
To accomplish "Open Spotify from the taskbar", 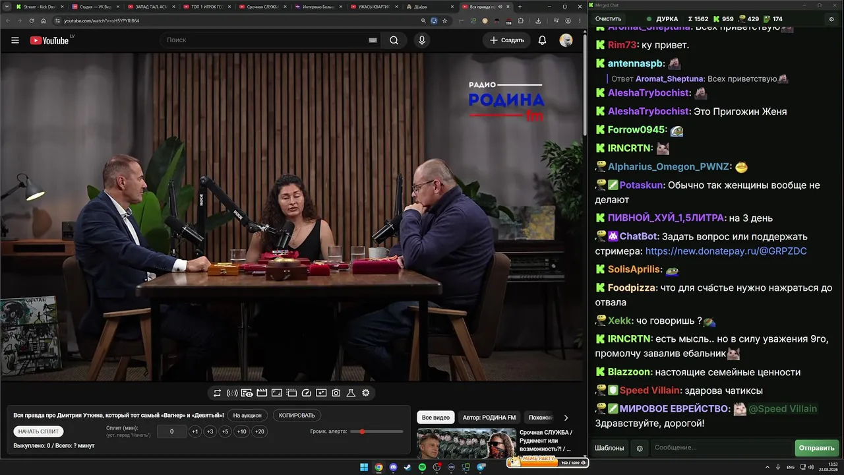I will point(422,467).
